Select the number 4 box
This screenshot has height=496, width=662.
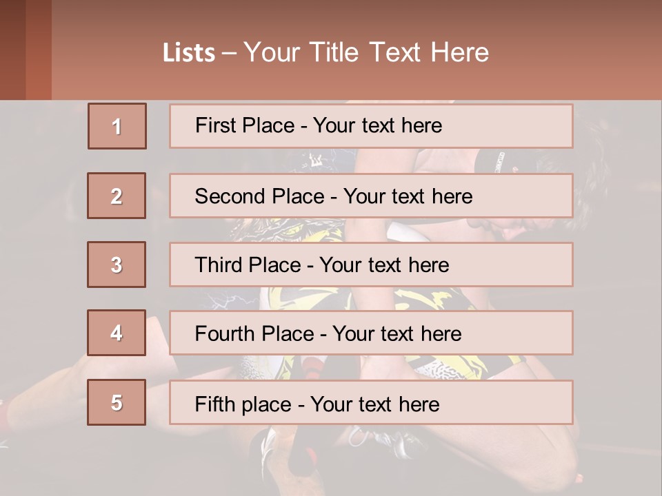click(117, 333)
